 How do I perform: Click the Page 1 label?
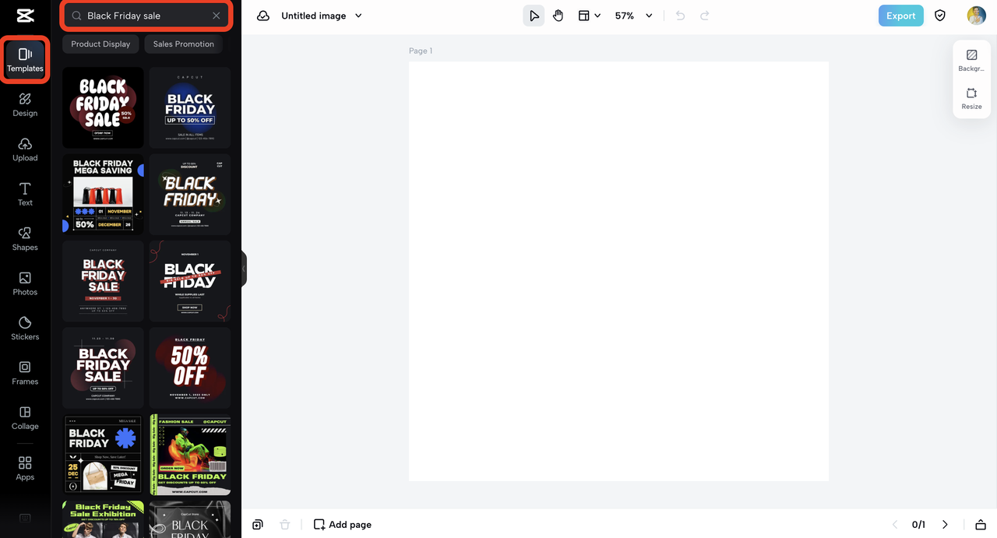tap(421, 51)
